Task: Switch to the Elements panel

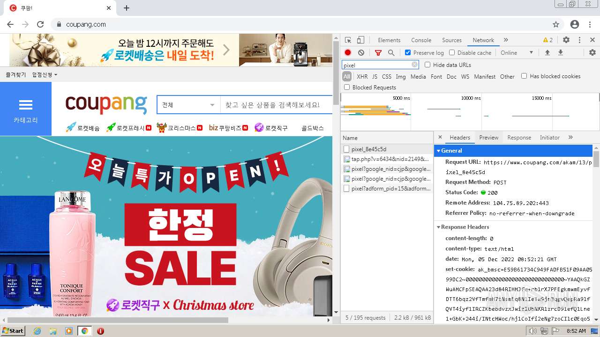Action: [389, 40]
